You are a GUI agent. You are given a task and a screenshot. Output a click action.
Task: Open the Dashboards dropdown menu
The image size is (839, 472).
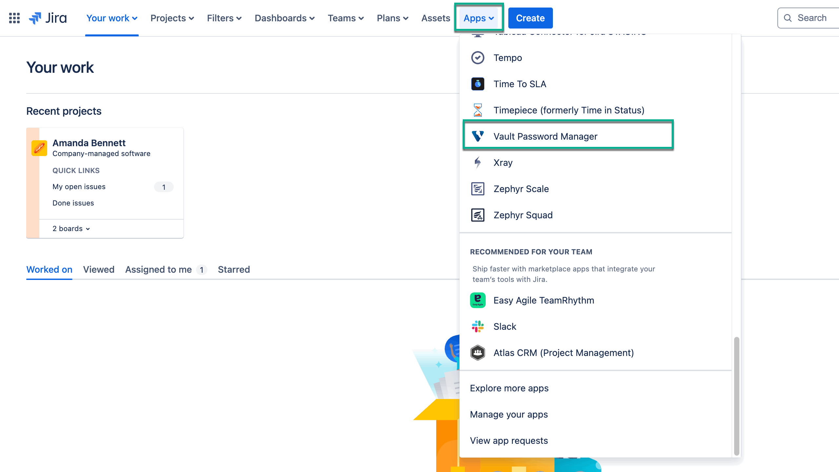pos(284,18)
